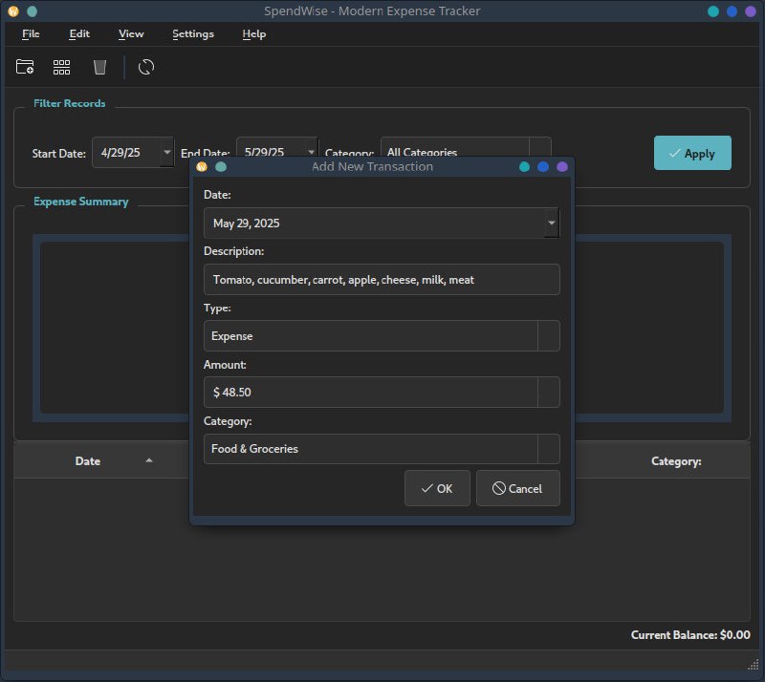
Task: Click the Start Date value 4/29/25
Action: click(120, 153)
